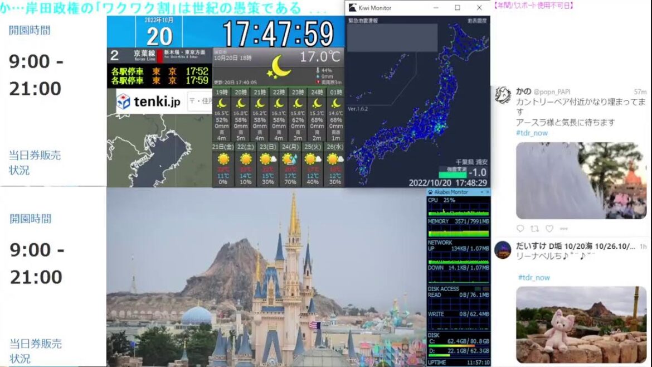Open the reply bubble on かの's tweet

tap(521, 229)
